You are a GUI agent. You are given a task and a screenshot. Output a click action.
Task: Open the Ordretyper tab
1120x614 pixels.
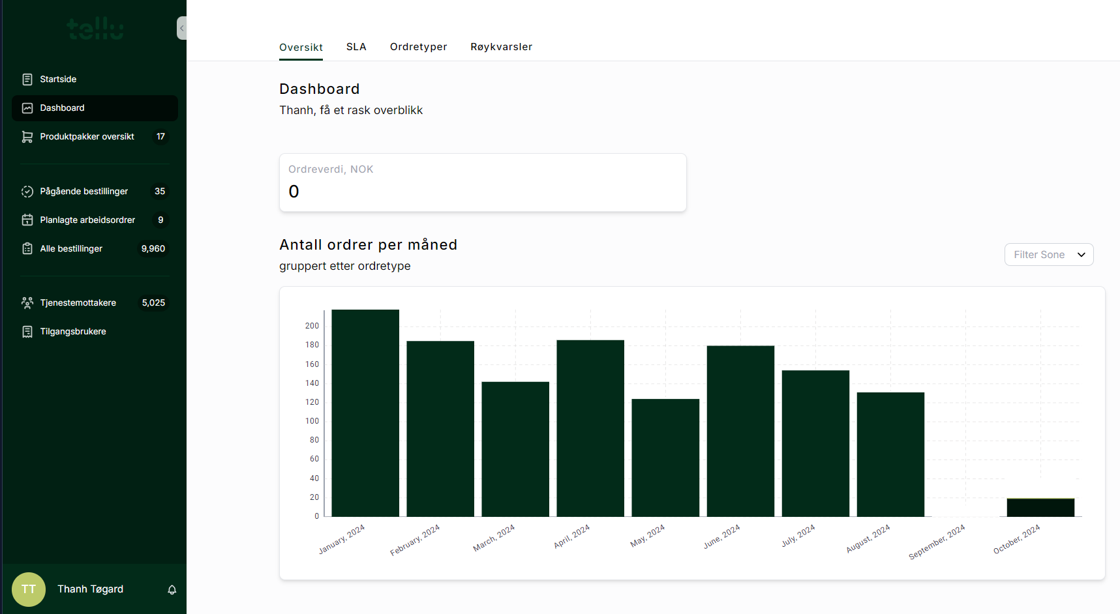(418, 47)
